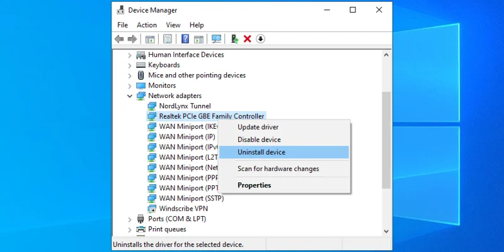Click the Windscribe VPN disabled adapter icon
The image size is (504, 252).
(152, 209)
